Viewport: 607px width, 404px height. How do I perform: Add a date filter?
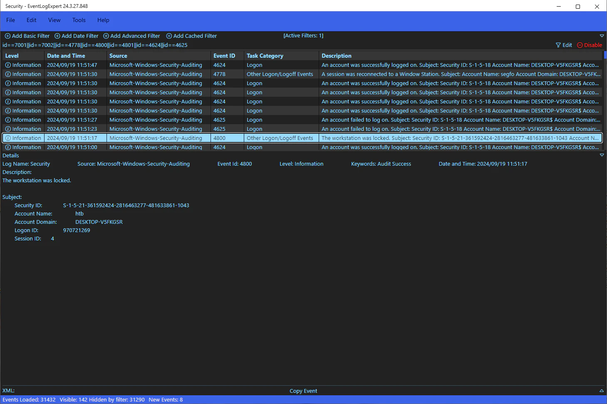point(77,36)
